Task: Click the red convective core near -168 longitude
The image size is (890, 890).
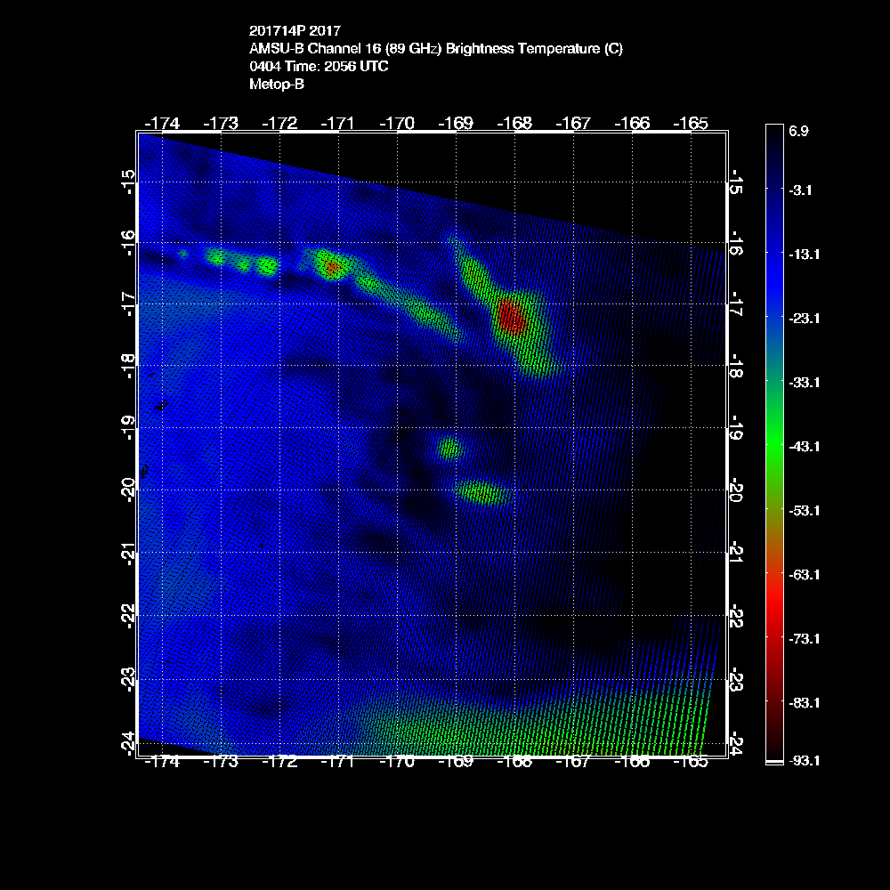Action: (512, 316)
